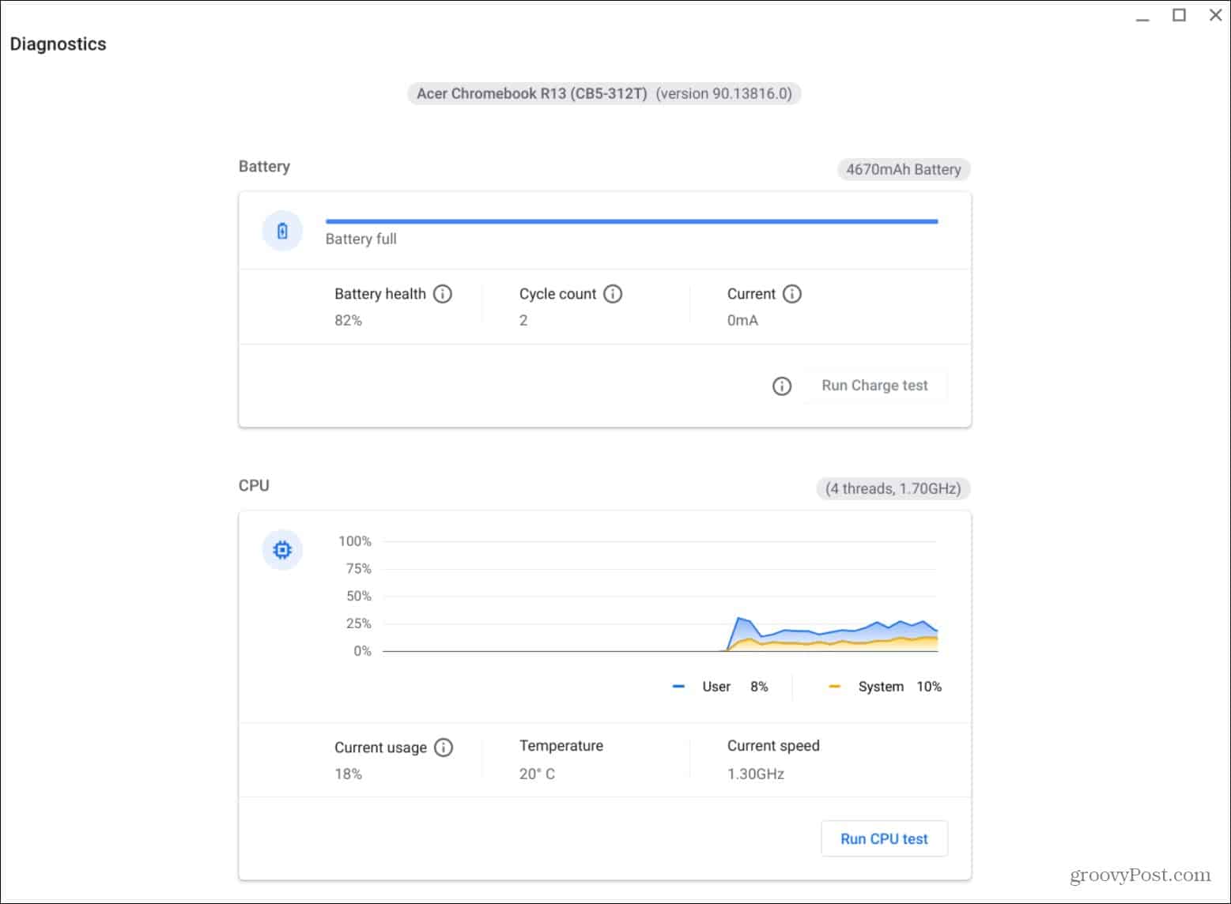Screen dimensions: 1231x904
Task: Click the 100% axis label on chart
Action: click(x=355, y=541)
